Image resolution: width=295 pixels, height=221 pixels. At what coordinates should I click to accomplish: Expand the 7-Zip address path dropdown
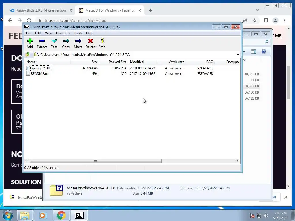pos(238,54)
